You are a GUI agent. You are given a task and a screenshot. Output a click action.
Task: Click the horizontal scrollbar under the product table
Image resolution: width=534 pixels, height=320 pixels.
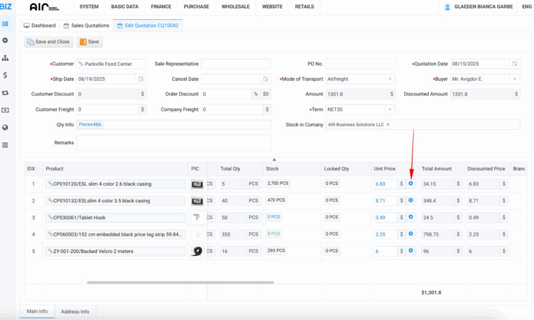click(x=180, y=282)
